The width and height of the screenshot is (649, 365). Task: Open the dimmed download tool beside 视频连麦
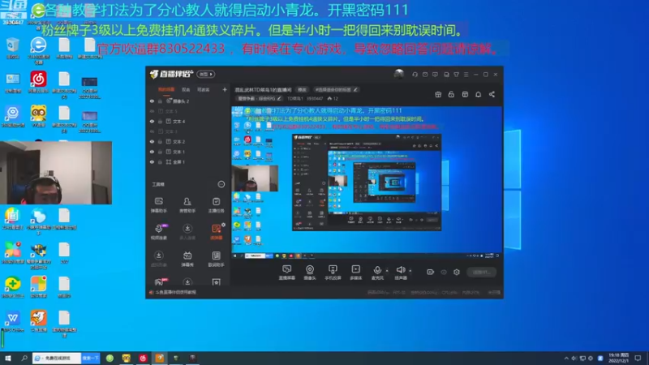[187, 232]
